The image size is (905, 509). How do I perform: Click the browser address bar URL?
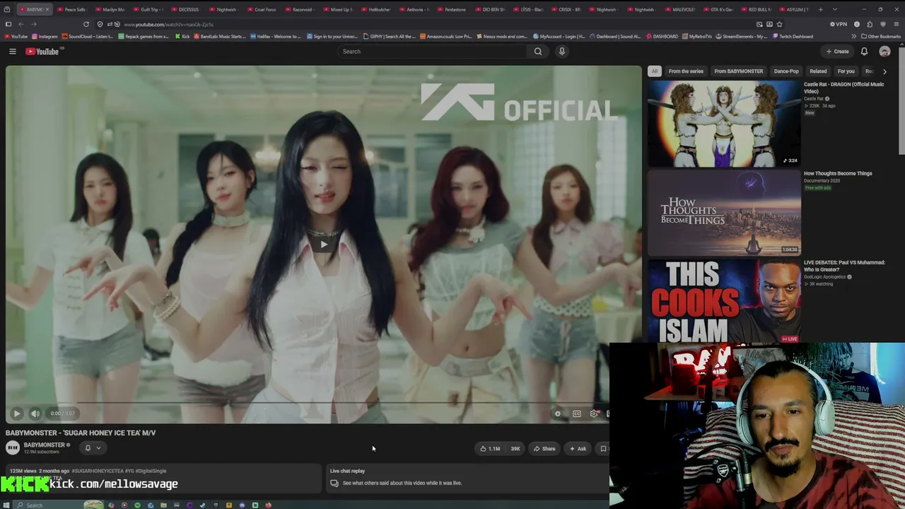pyautogui.click(x=169, y=24)
